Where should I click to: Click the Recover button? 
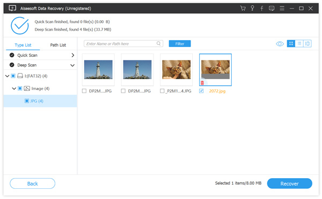290,183
